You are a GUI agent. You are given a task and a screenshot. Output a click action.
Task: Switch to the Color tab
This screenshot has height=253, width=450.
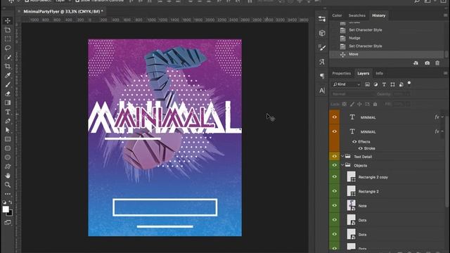click(x=337, y=15)
